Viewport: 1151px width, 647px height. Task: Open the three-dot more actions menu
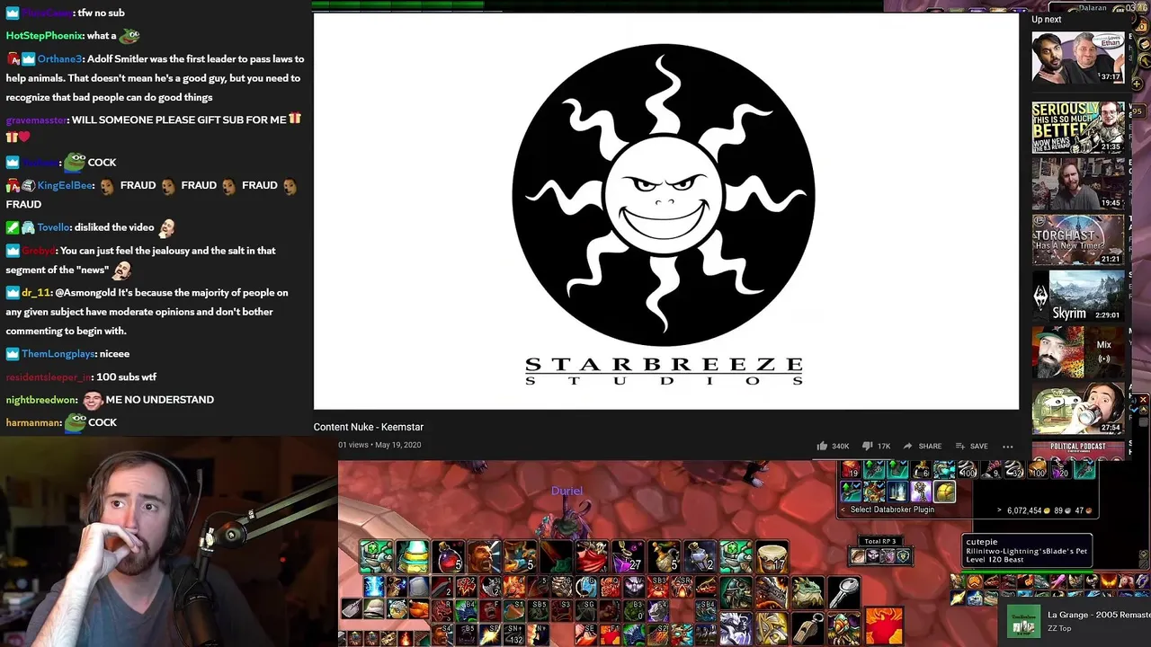tap(1008, 446)
